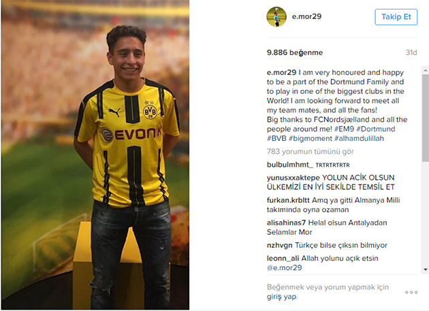Image resolution: width=429 pixels, height=311 pixels.
Task: Open the three-dots more options menu
Action: 411,293
